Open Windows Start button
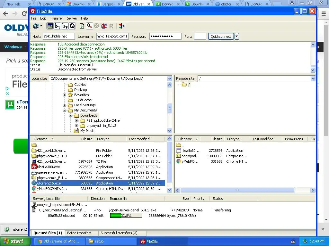 coord(15,241)
